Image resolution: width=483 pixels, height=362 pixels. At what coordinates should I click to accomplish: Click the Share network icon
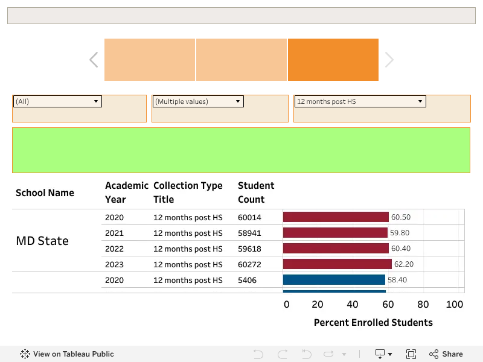433,354
